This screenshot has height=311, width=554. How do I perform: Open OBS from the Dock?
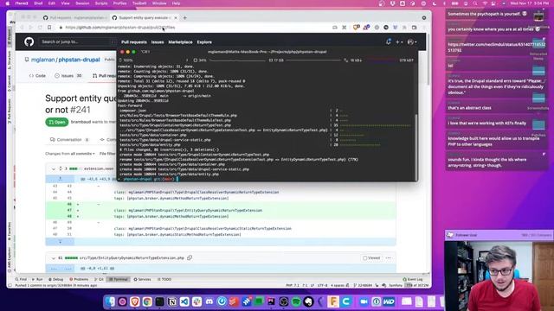(x=284, y=301)
